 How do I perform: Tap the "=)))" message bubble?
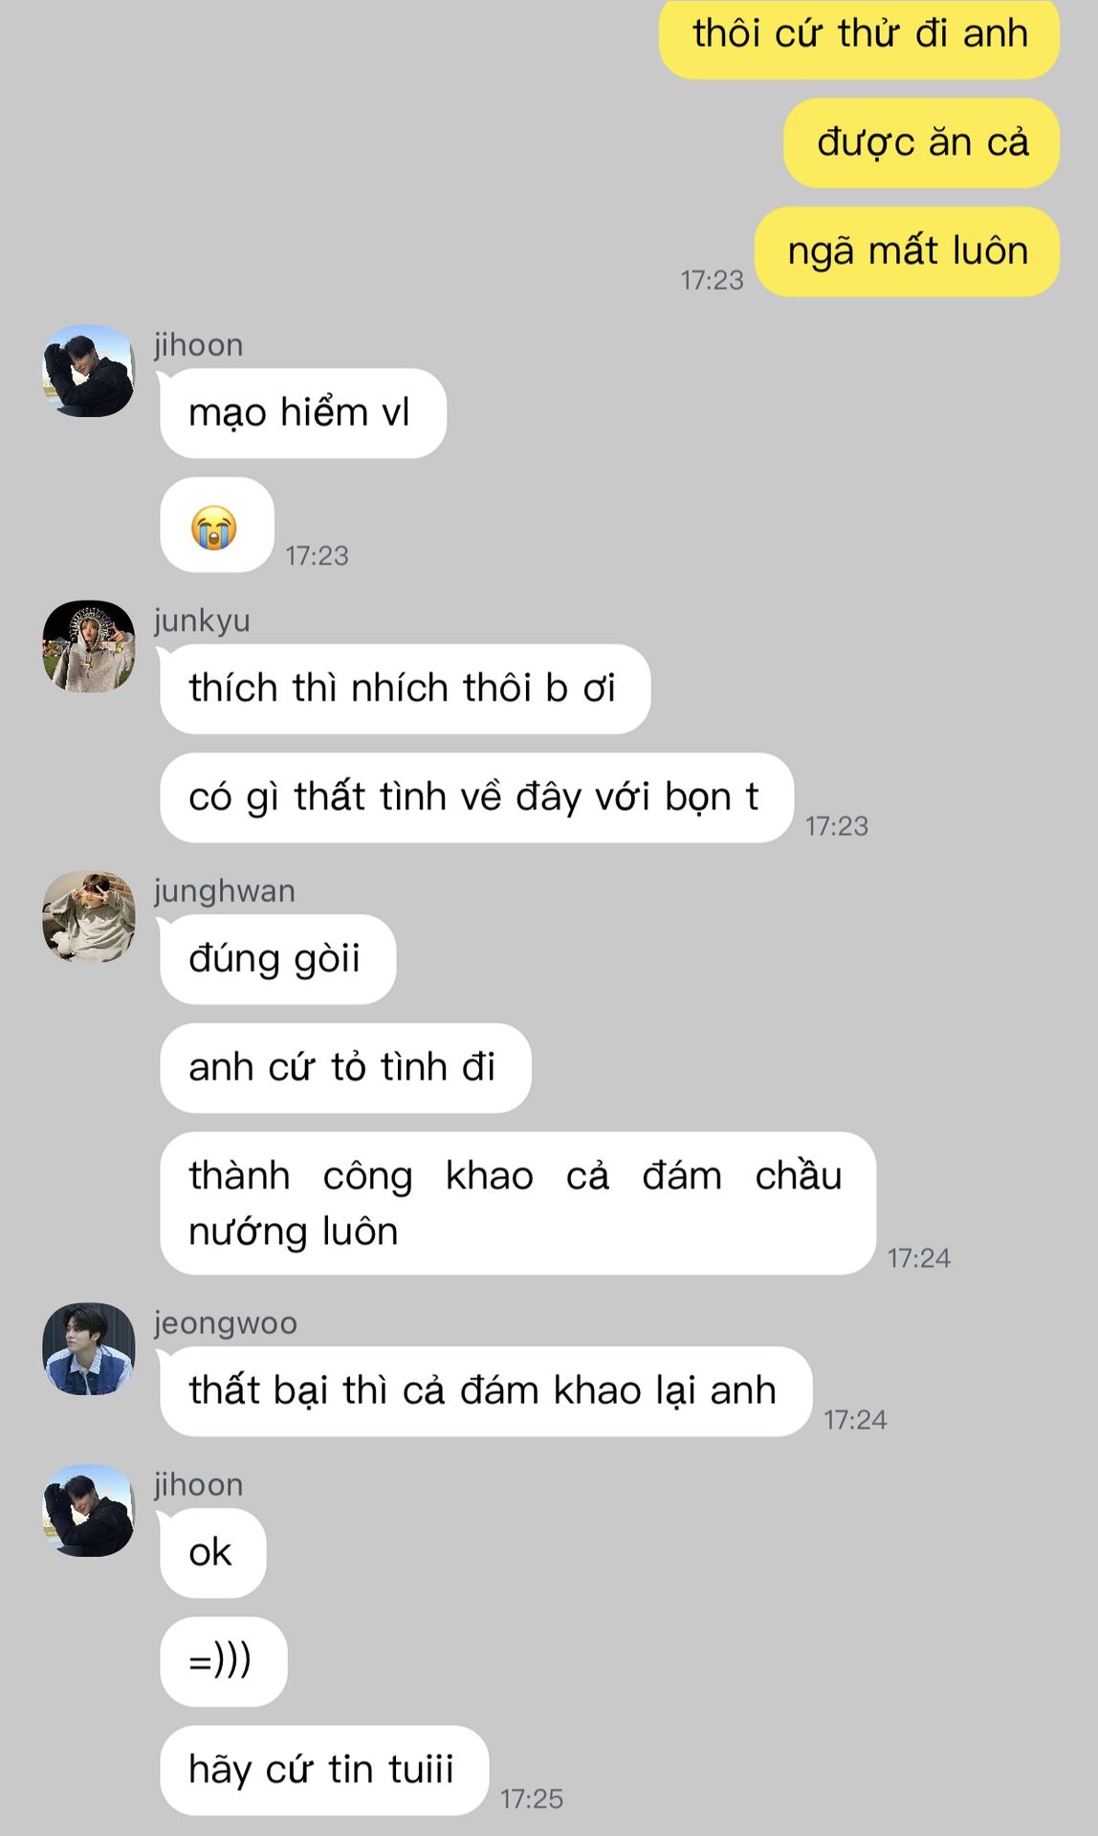[x=224, y=1662]
